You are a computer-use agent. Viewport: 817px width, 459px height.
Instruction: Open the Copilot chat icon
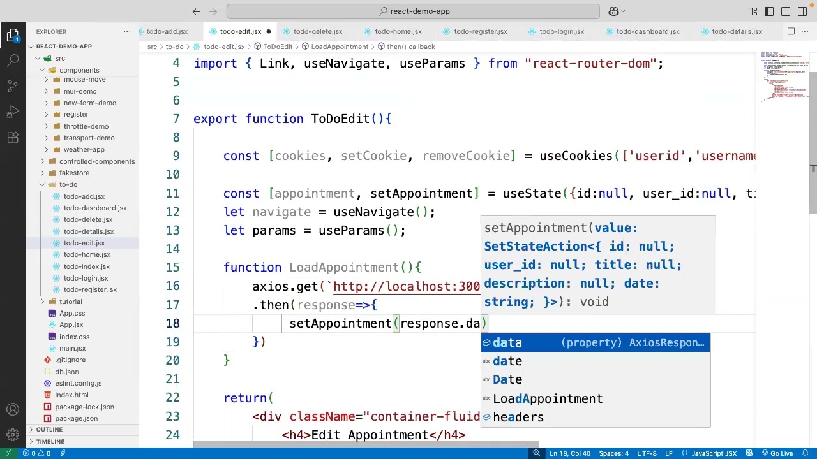click(x=613, y=11)
